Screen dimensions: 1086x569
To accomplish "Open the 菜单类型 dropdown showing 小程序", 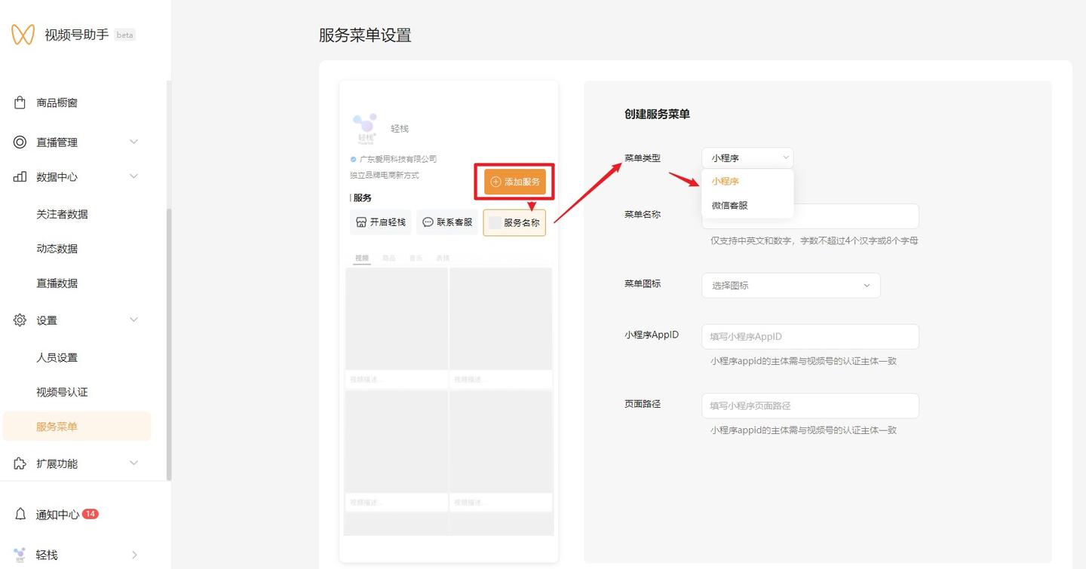I will click(x=747, y=158).
